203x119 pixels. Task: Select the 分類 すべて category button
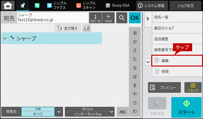coord(38,112)
